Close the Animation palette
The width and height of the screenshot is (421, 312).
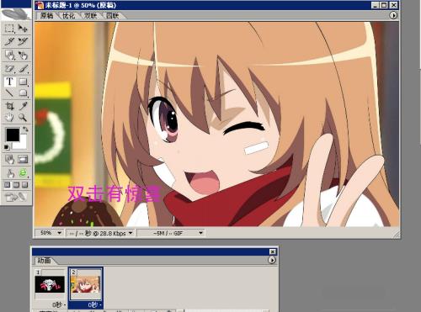click(273, 251)
